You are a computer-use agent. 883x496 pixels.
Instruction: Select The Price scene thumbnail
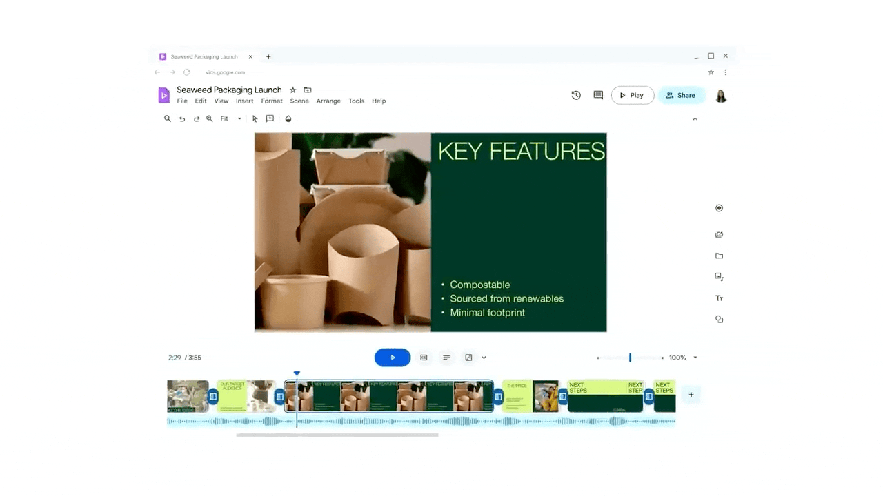530,396
